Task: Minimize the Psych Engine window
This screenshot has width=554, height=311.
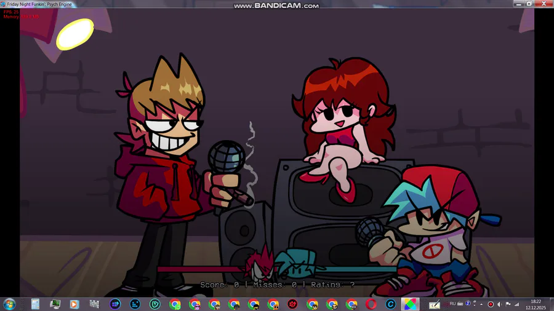Action: pos(518,4)
